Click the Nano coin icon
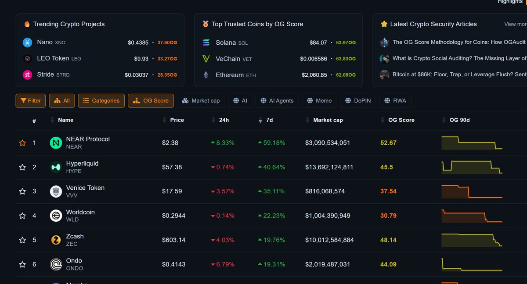 tap(28, 43)
